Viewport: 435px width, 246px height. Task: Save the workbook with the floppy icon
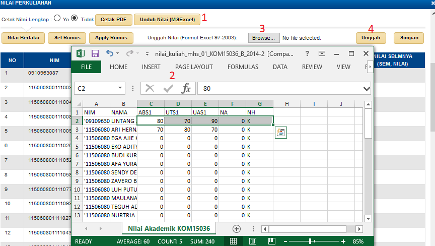(95, 53)
